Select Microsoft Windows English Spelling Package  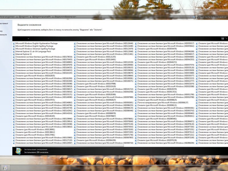[34, 46]
